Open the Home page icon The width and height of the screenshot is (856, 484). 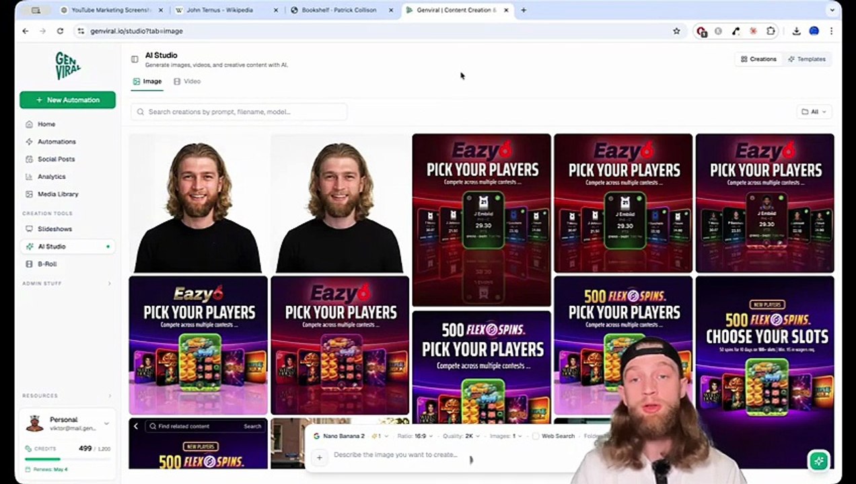point(29,124)
